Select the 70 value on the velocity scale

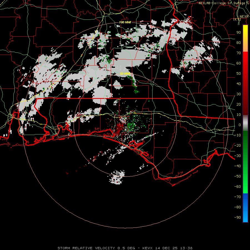tap(239, 53)
